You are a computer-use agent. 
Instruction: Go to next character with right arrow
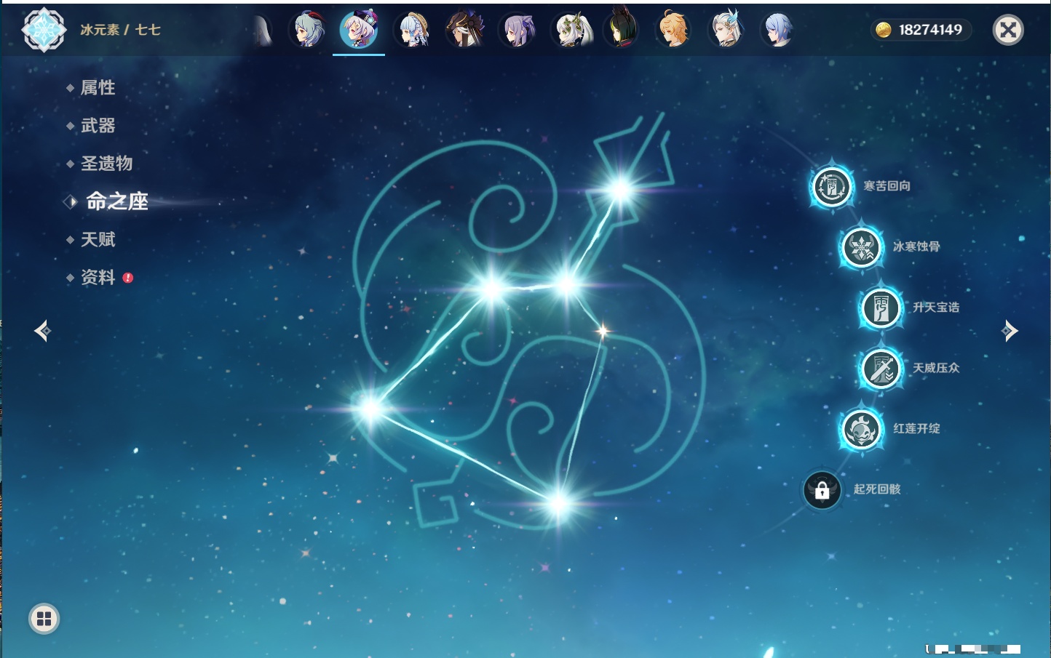pos(1010,331)
